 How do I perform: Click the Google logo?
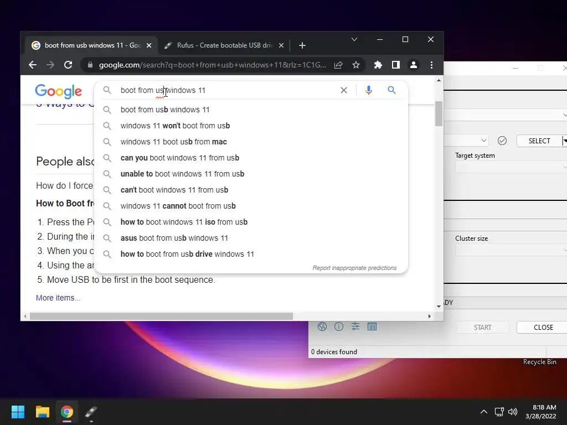coord(59,91)
